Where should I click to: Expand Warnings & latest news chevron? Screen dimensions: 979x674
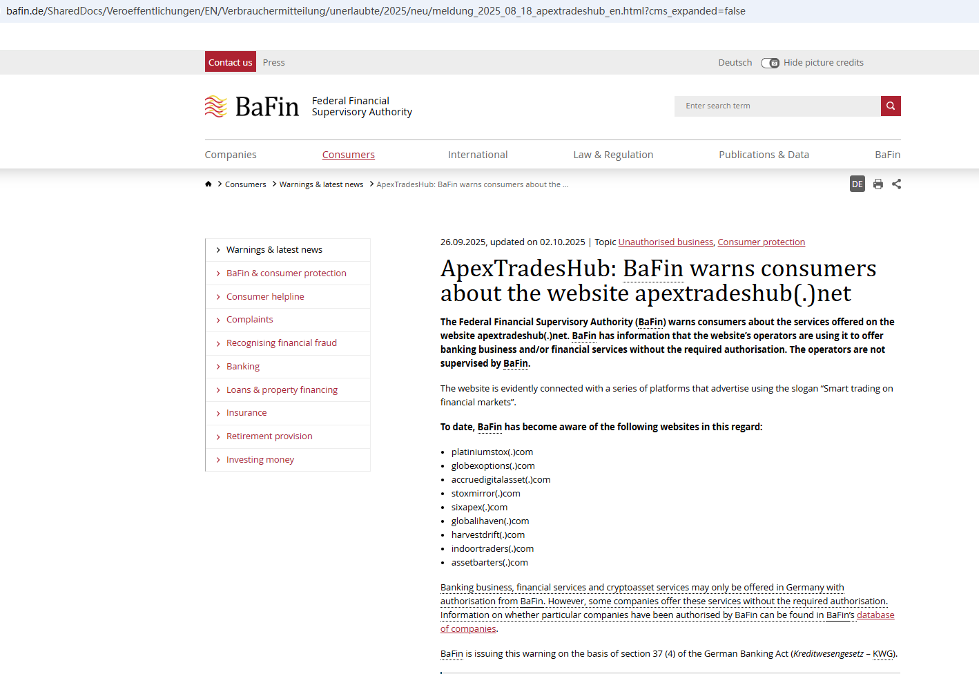point(218,250)
